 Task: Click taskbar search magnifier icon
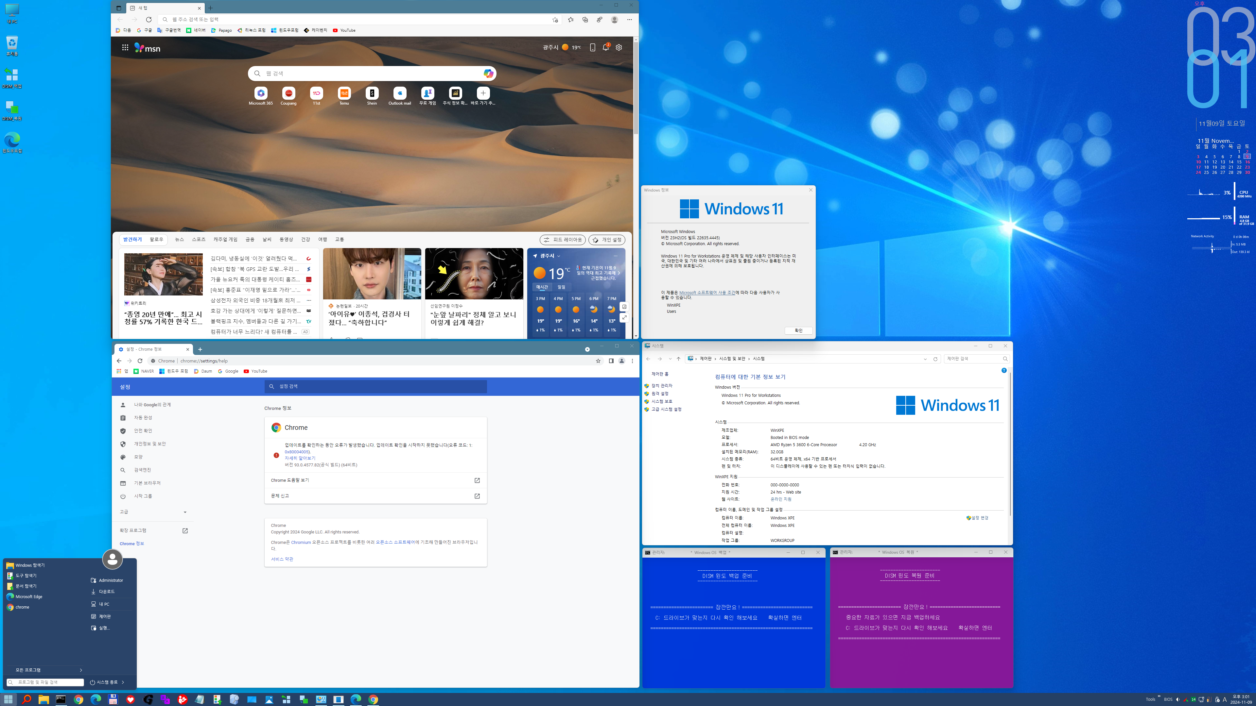(x=27, y=700)
